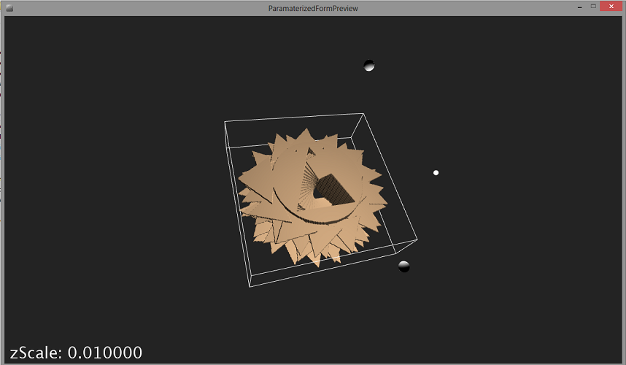This screenshot has width=626, height=365.
Task: Select the small white sphere on the right
Action: coord(436,173)
